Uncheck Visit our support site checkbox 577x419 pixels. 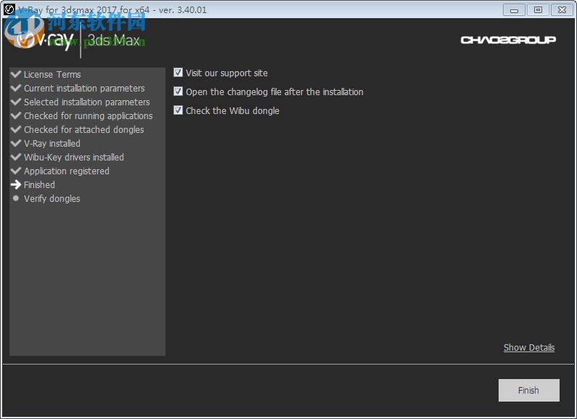[178, 73]
